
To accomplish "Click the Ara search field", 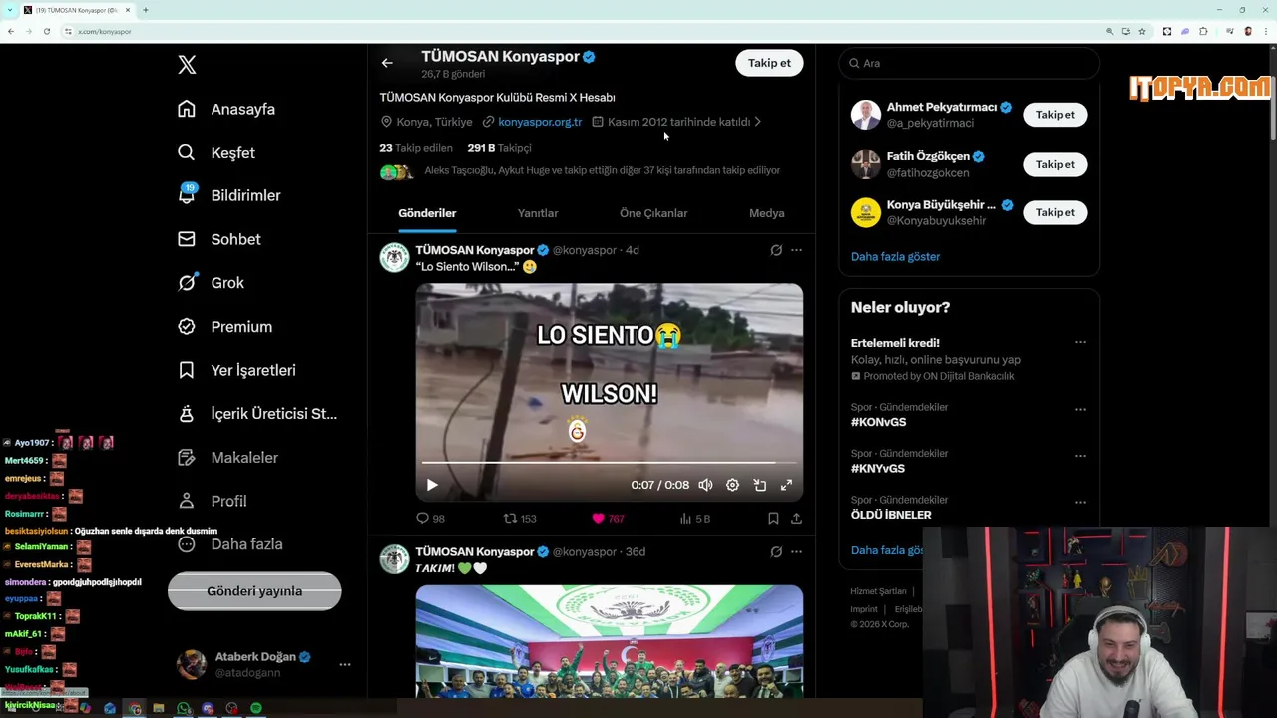I will (969, 63).
